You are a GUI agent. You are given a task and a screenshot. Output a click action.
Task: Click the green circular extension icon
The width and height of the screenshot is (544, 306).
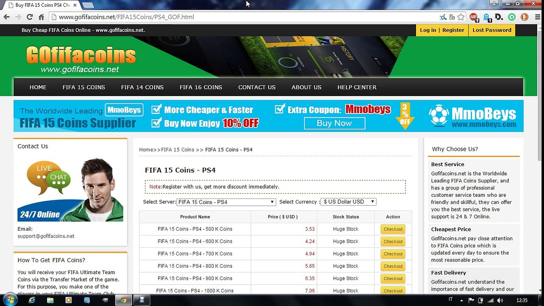click(x=512, y=17)
